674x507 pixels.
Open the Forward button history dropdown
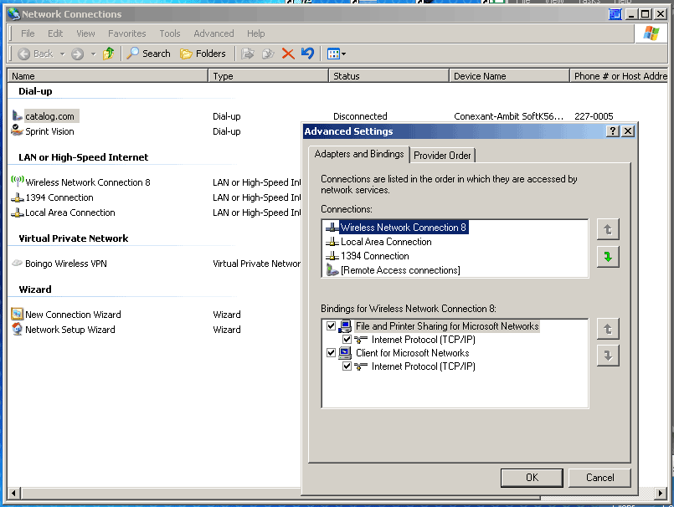tap(93, 54)
